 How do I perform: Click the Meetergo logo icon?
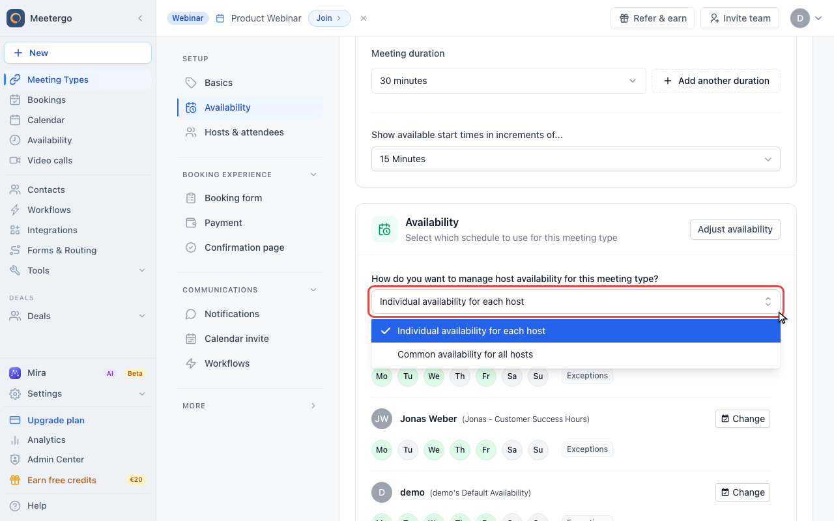point(16,18)
